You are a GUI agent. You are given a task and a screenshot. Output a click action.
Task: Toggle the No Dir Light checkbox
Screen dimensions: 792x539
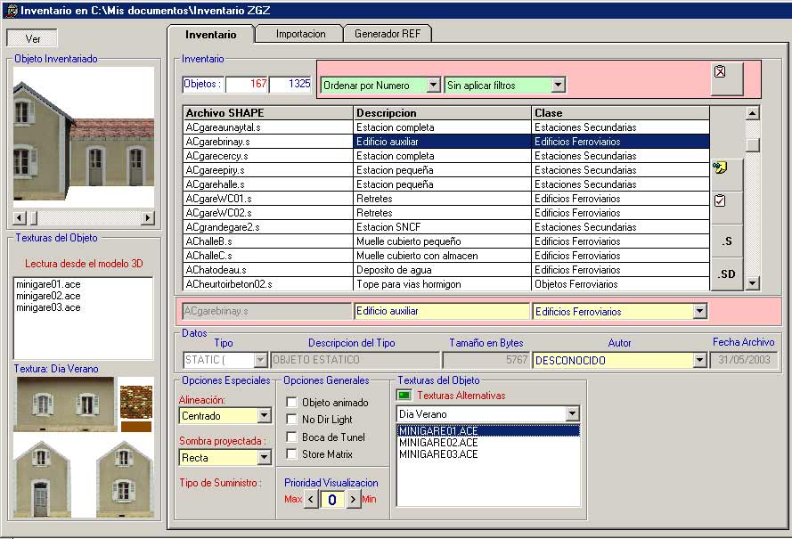291,420
